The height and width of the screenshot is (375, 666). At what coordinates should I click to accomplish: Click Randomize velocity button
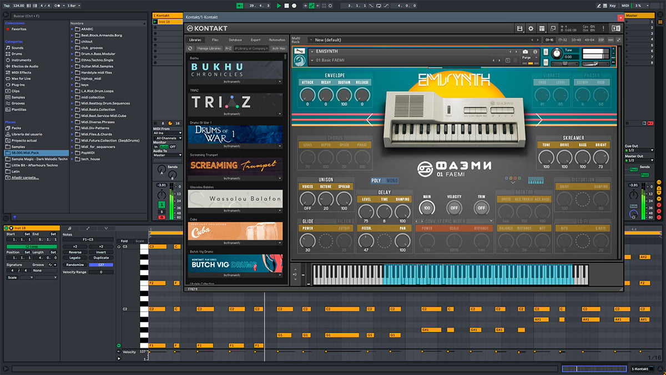75,265
